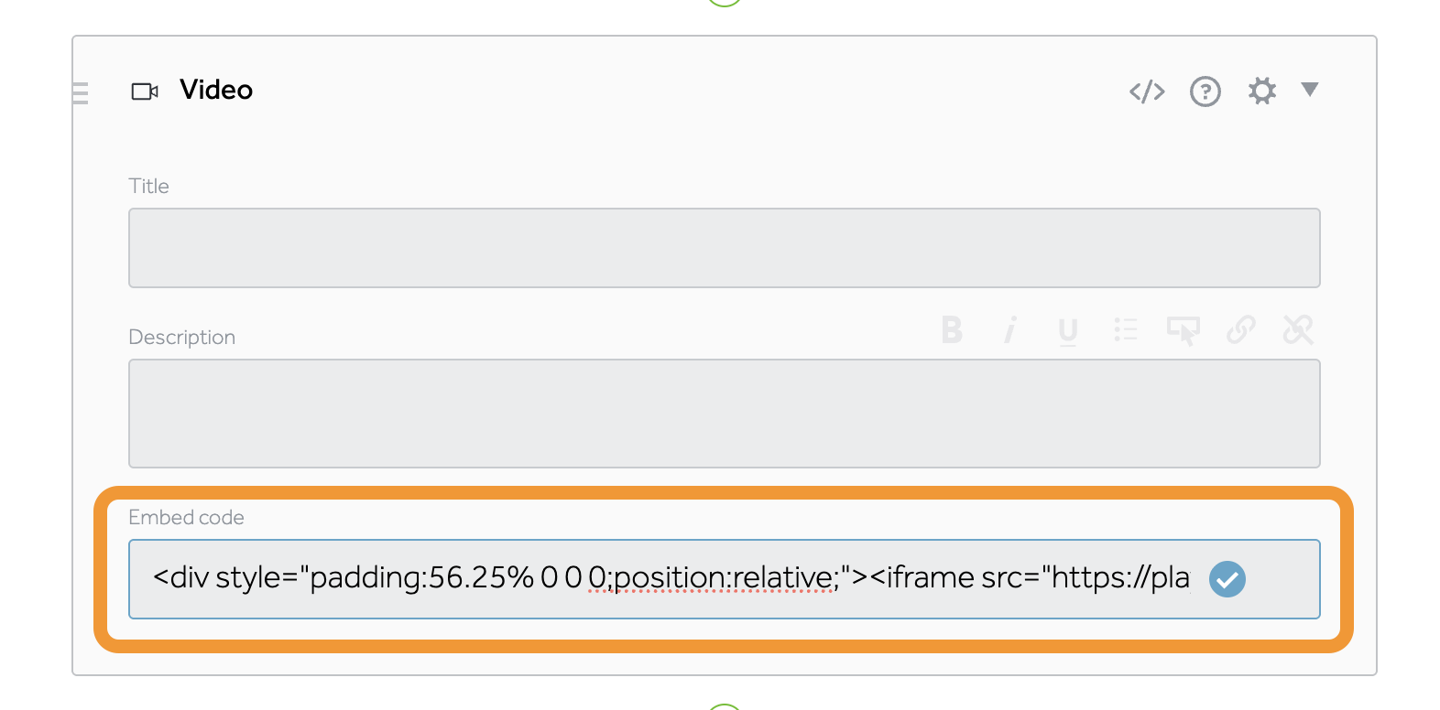Grab the block drag handle
The height and width of the screenshot is (710, 1440).
tap(81, 92)
